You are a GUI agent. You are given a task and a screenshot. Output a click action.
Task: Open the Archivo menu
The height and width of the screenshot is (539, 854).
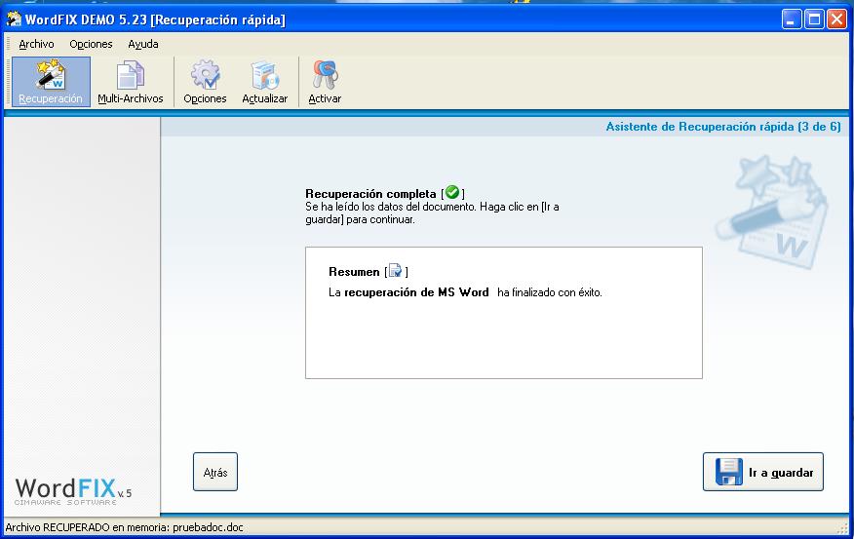pos(36,44)
